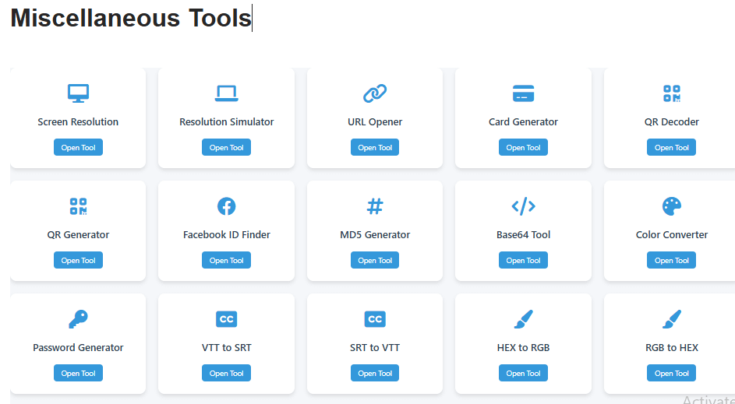Viewport: 735px width, 404px height.
Task: Launch the RGB to HEX tool button
Action: [x=671, y=374]
